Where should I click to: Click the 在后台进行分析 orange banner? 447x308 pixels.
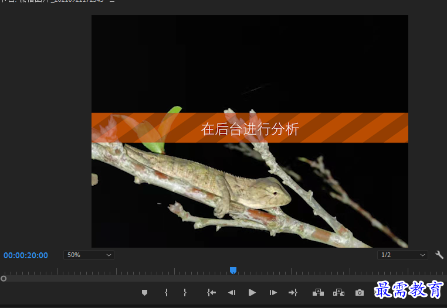[x=250, y=128]
